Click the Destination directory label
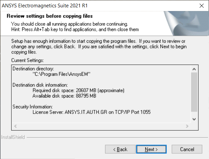Image resolution: width=209 pixels, height=159 pixels. [33, 69]
